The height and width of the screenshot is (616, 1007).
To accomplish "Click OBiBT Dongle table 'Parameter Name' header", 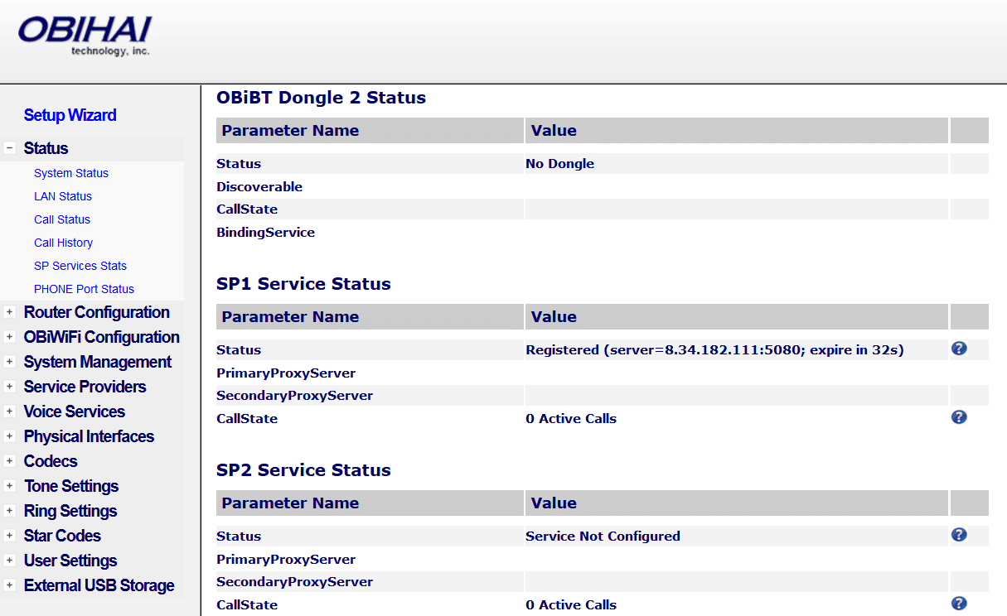I will click(x=290, y=131).
